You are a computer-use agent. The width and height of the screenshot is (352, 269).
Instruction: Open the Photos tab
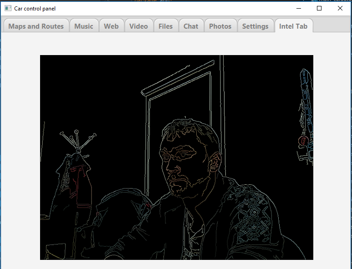pyautogui.click(x=220, y=26)
